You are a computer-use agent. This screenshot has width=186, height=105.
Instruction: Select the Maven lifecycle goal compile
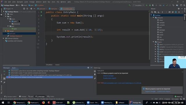pos(162,25)
